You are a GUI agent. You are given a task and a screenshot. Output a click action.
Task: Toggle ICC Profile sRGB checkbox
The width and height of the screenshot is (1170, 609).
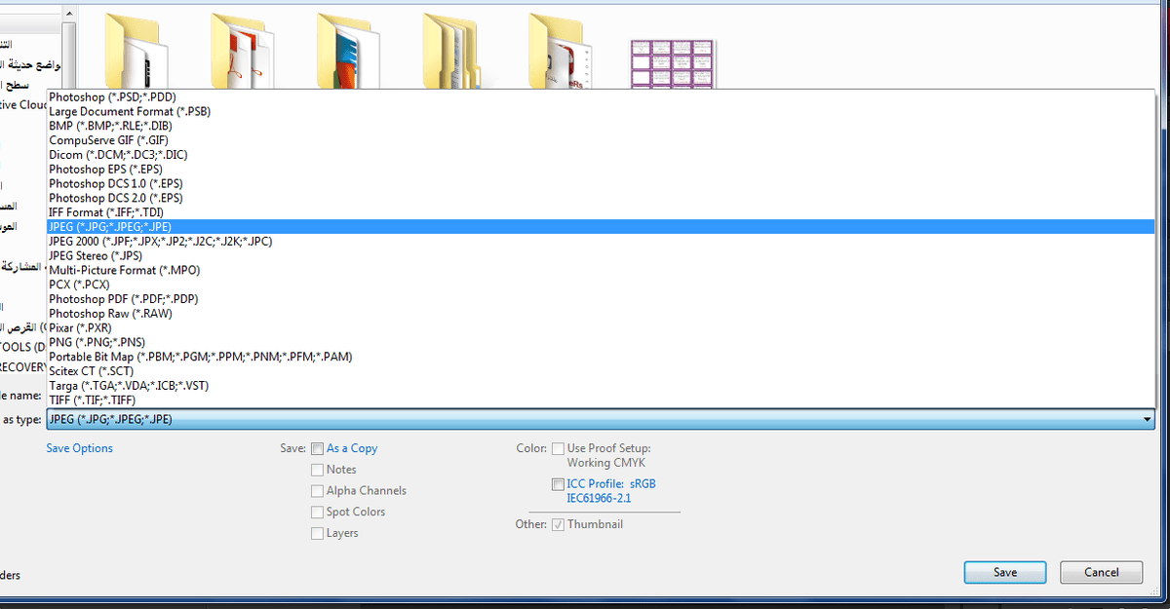pyautogui.click(x=558, y=484)
